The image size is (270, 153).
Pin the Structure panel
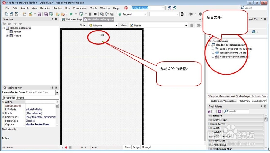point(52,19)
